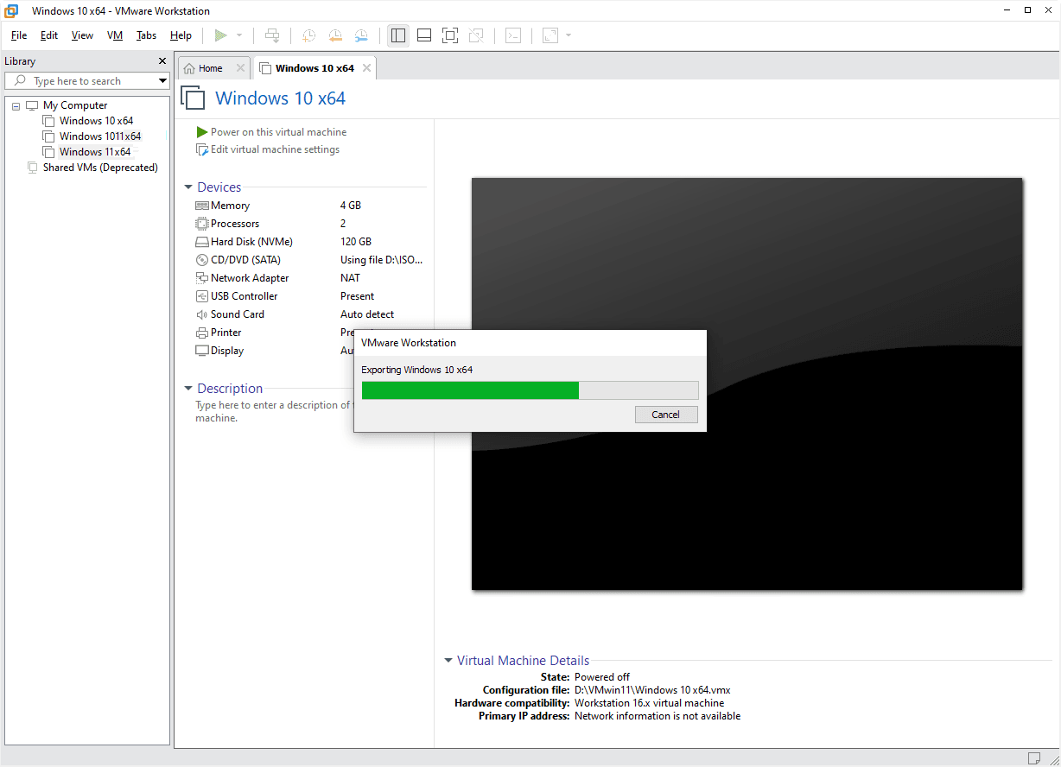
Task: Click the Unity mode toolbar icon
Action: [x=475, y=35]
